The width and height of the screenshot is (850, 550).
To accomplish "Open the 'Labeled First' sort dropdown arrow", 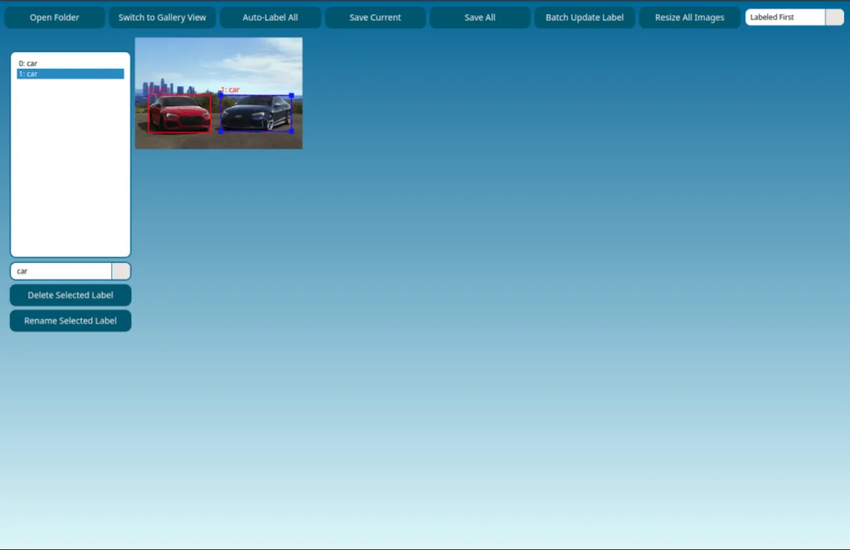I will pos(834,18).
